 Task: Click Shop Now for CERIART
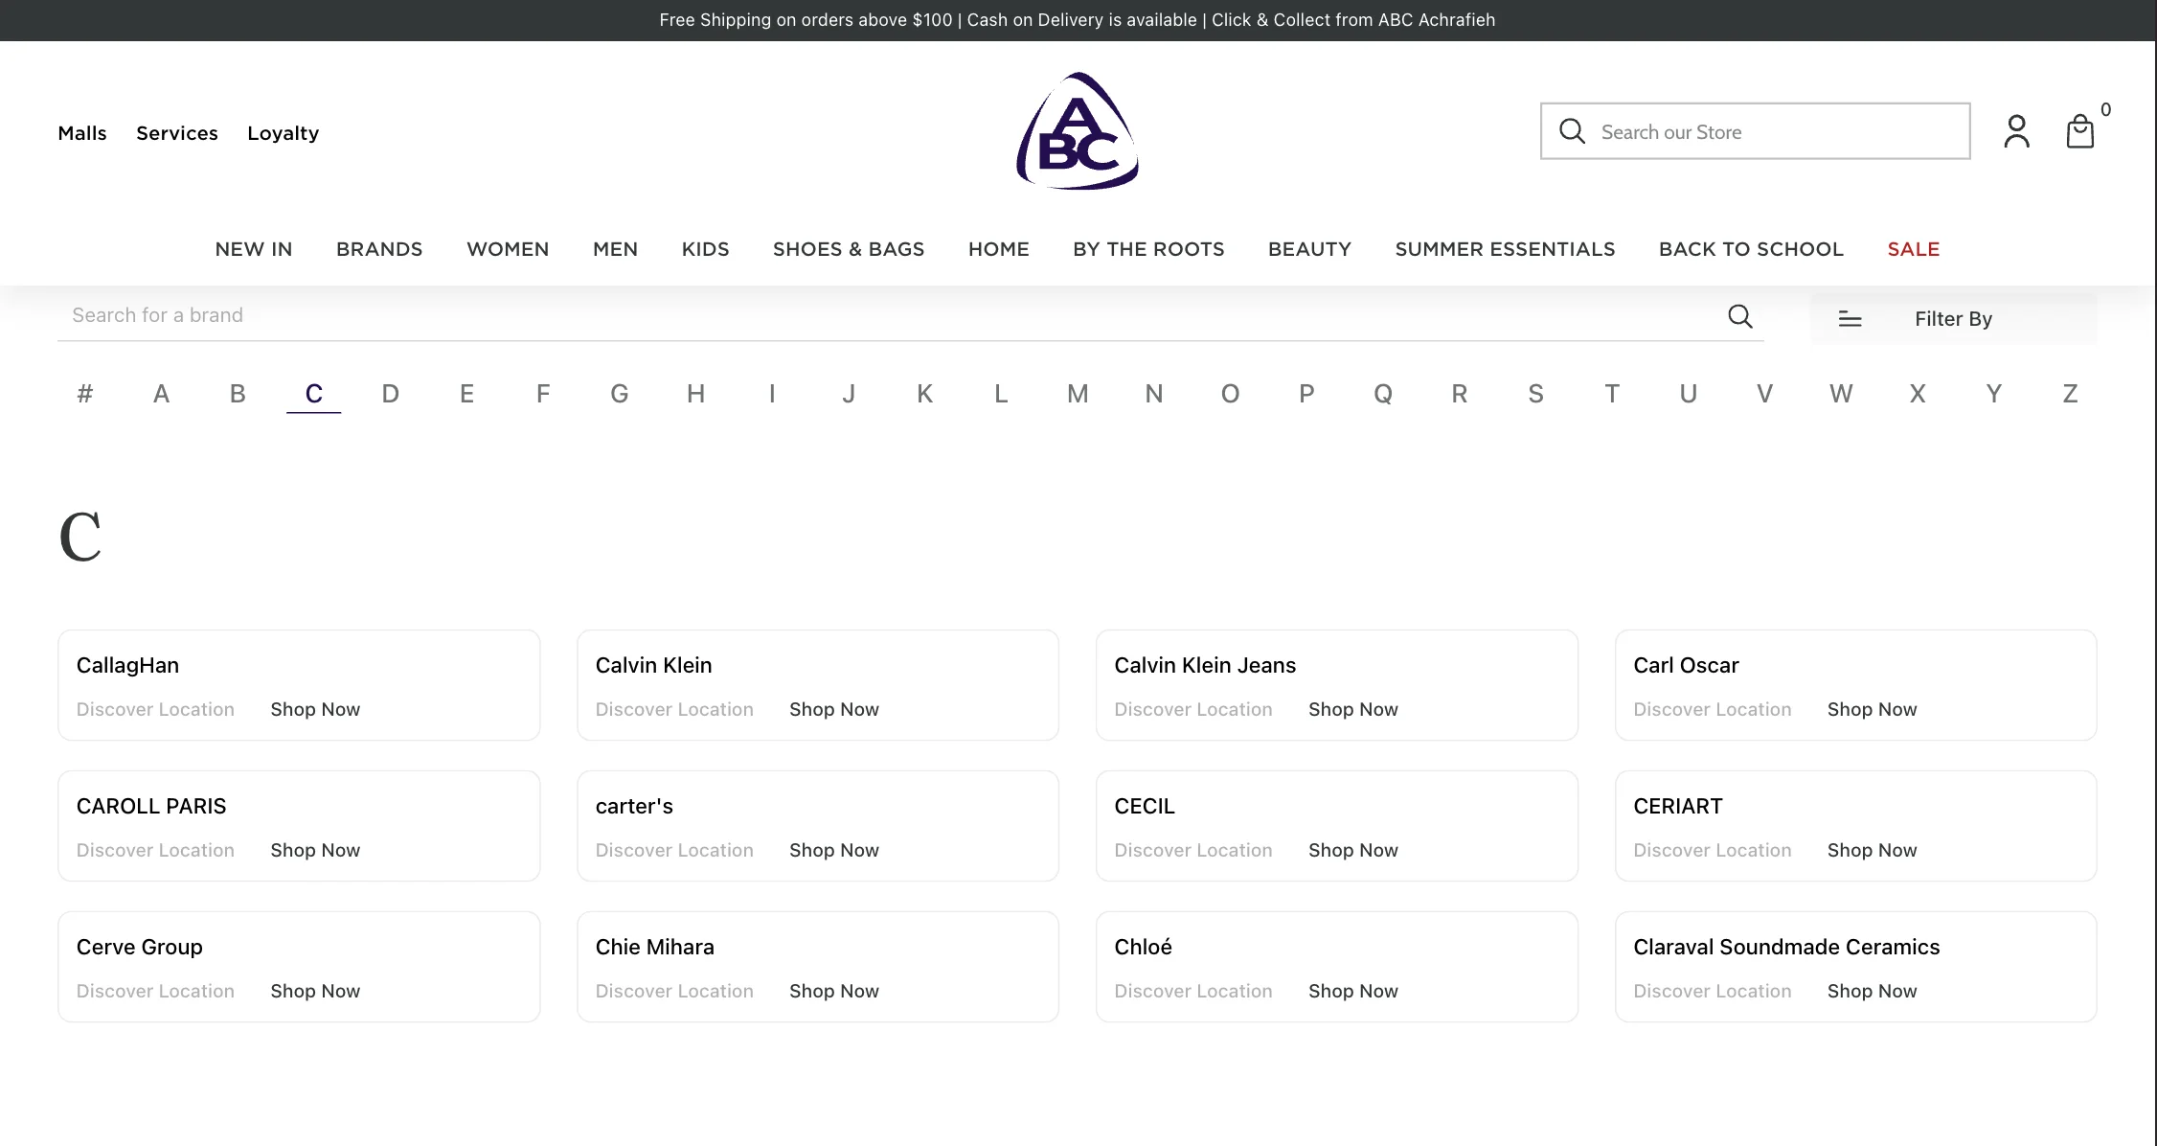click(x=1873, y=851)
